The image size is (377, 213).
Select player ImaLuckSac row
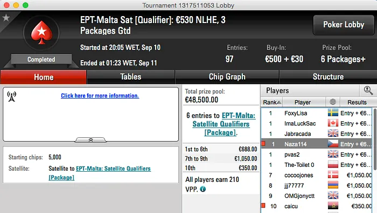click(x=317, y=123)
